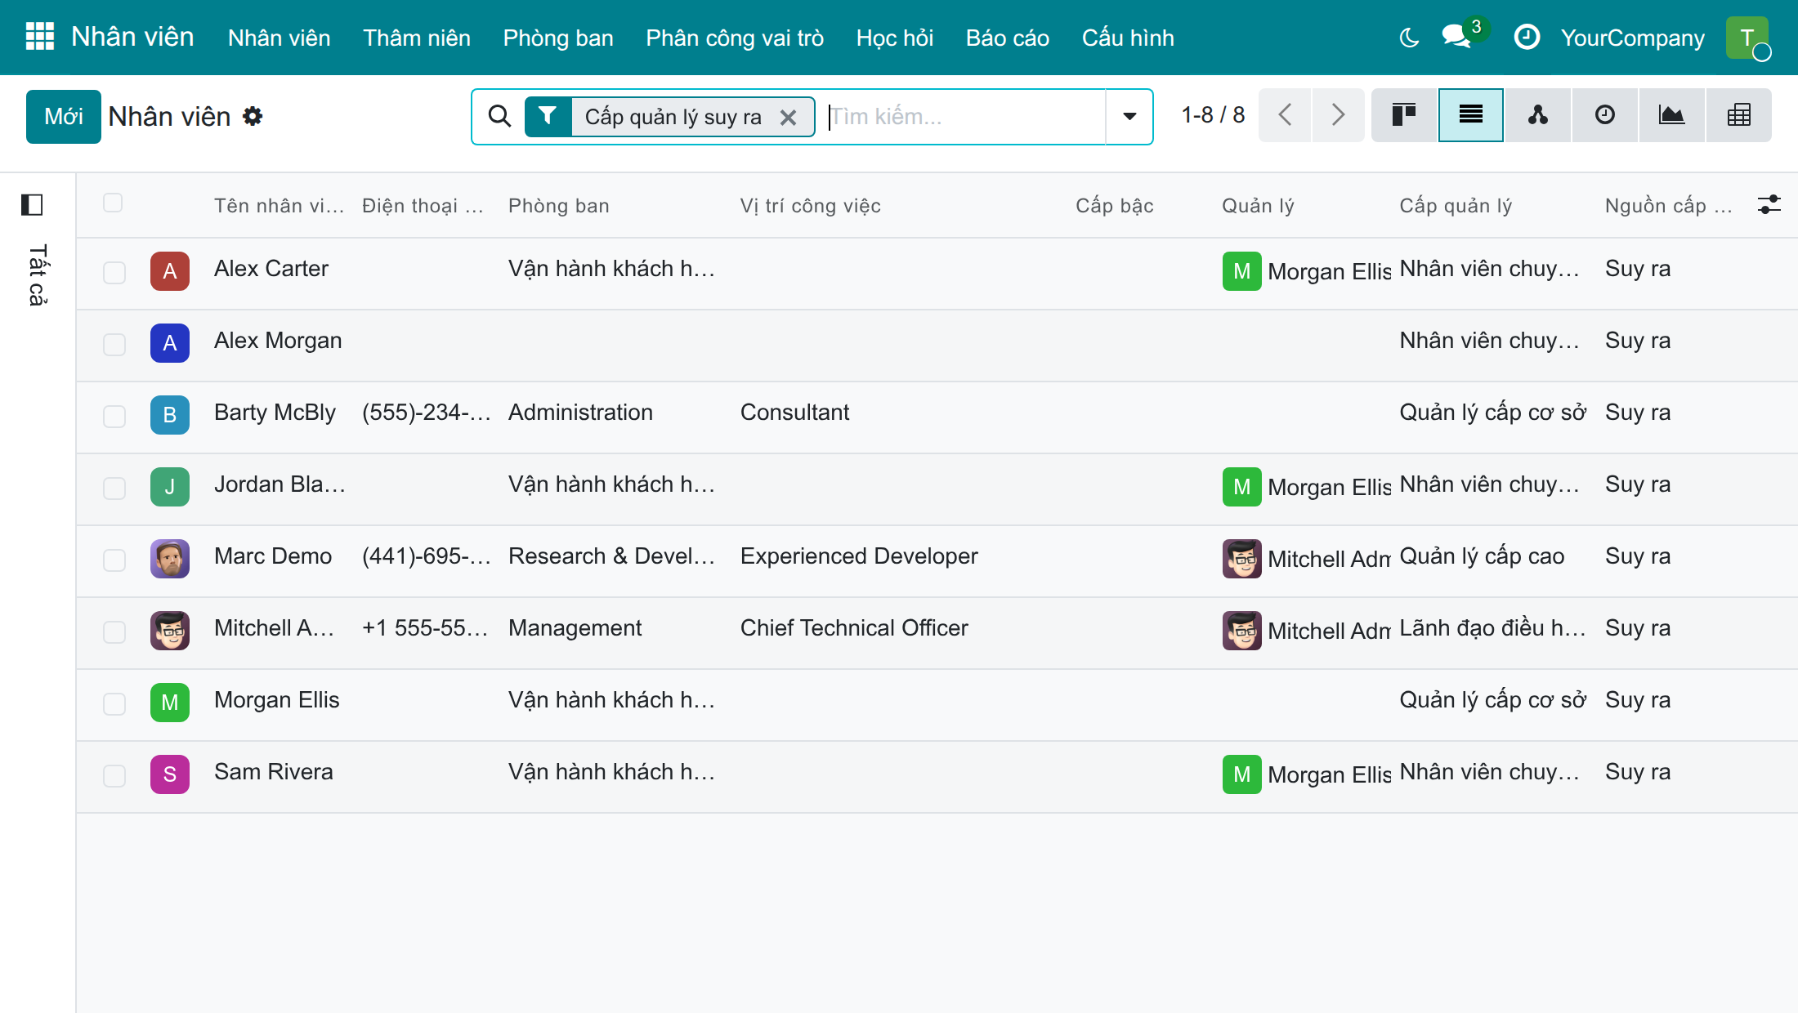Focus the Tìm kiếm search field
This screenshot has height=1013, width=1798.
[964, 116]
